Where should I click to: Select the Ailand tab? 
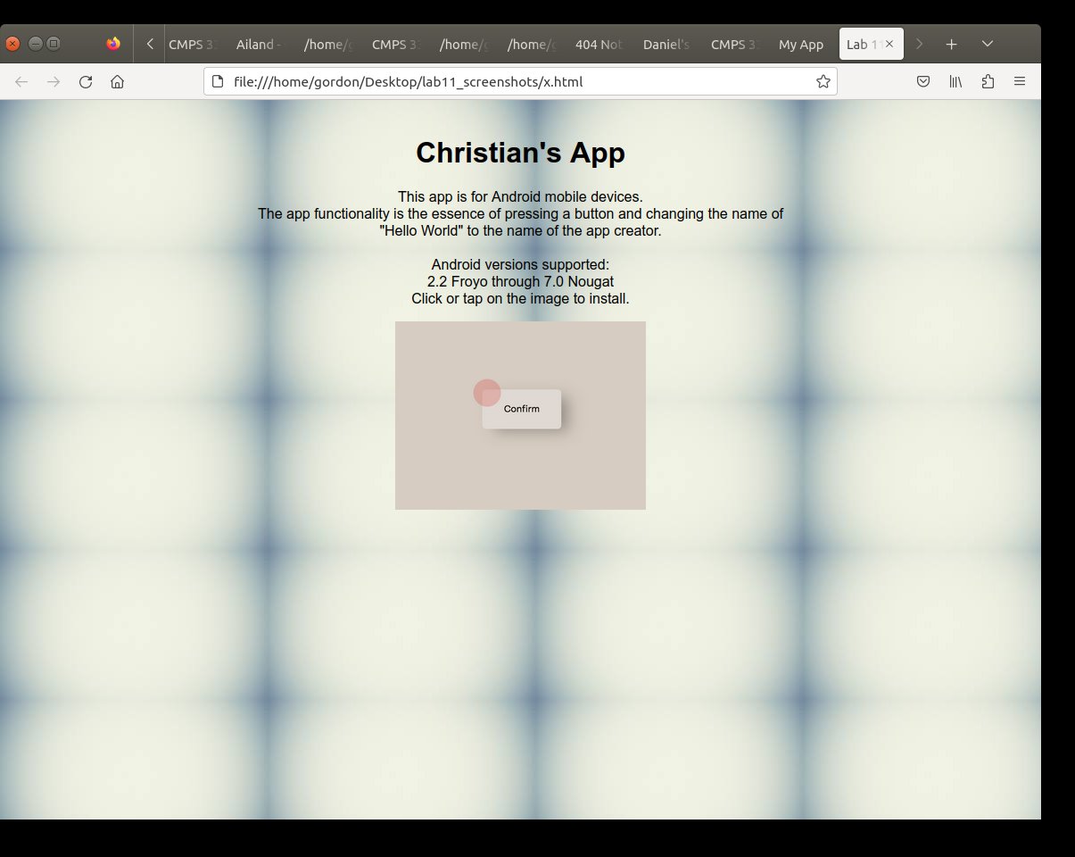coord(259,45)
